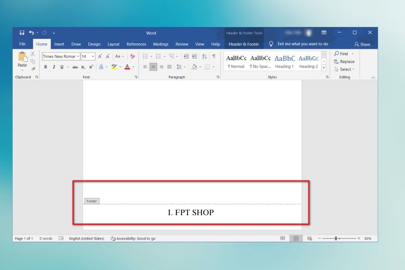The image size is (405, 270).
Task: Toggle Show paragraph marks
Action: click(214, 57)
